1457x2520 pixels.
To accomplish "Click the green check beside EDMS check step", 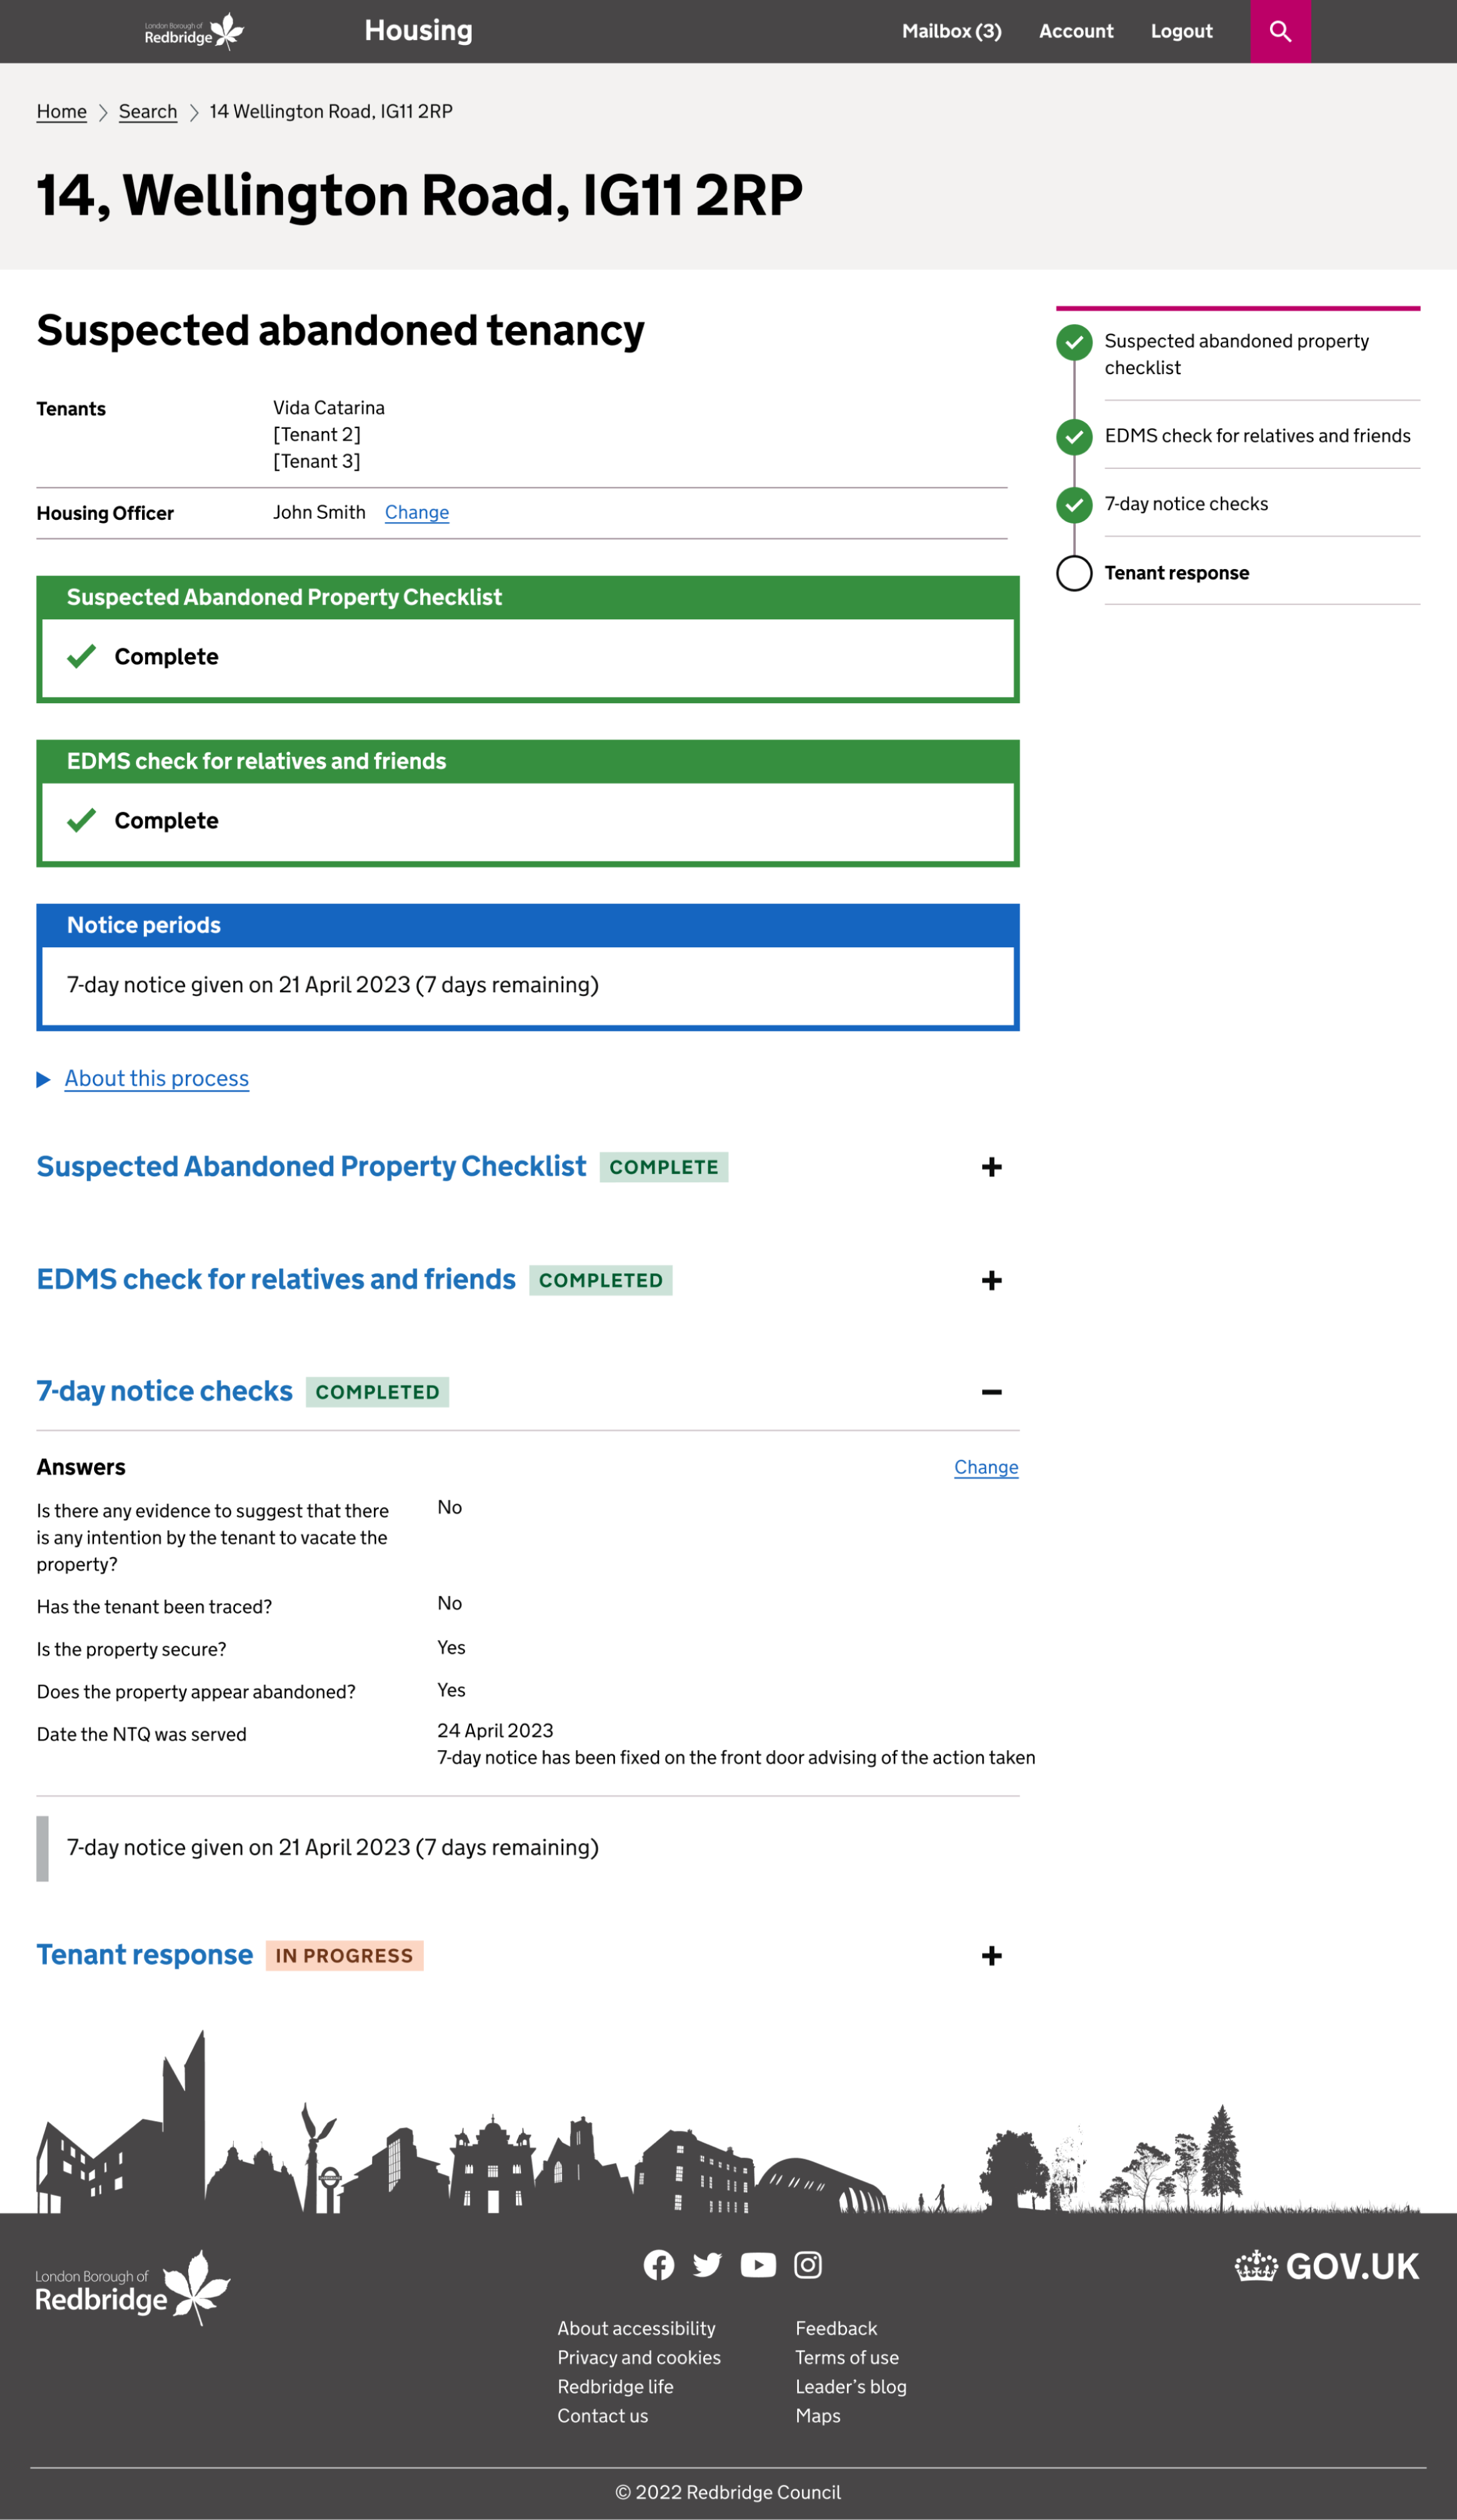I will point(1073,436).
